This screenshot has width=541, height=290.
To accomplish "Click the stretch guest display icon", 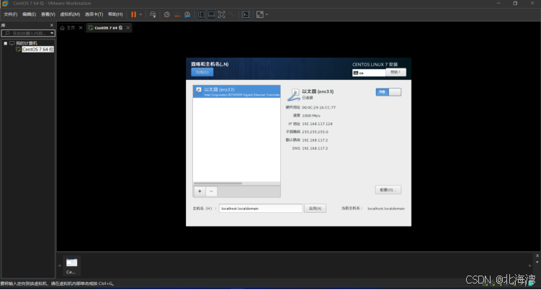I will 260,14.
